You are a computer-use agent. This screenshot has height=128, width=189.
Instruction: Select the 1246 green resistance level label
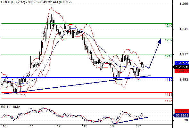point(168,25)
